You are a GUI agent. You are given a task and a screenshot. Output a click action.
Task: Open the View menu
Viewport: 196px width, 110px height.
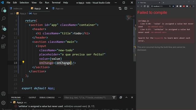(34, 3)
